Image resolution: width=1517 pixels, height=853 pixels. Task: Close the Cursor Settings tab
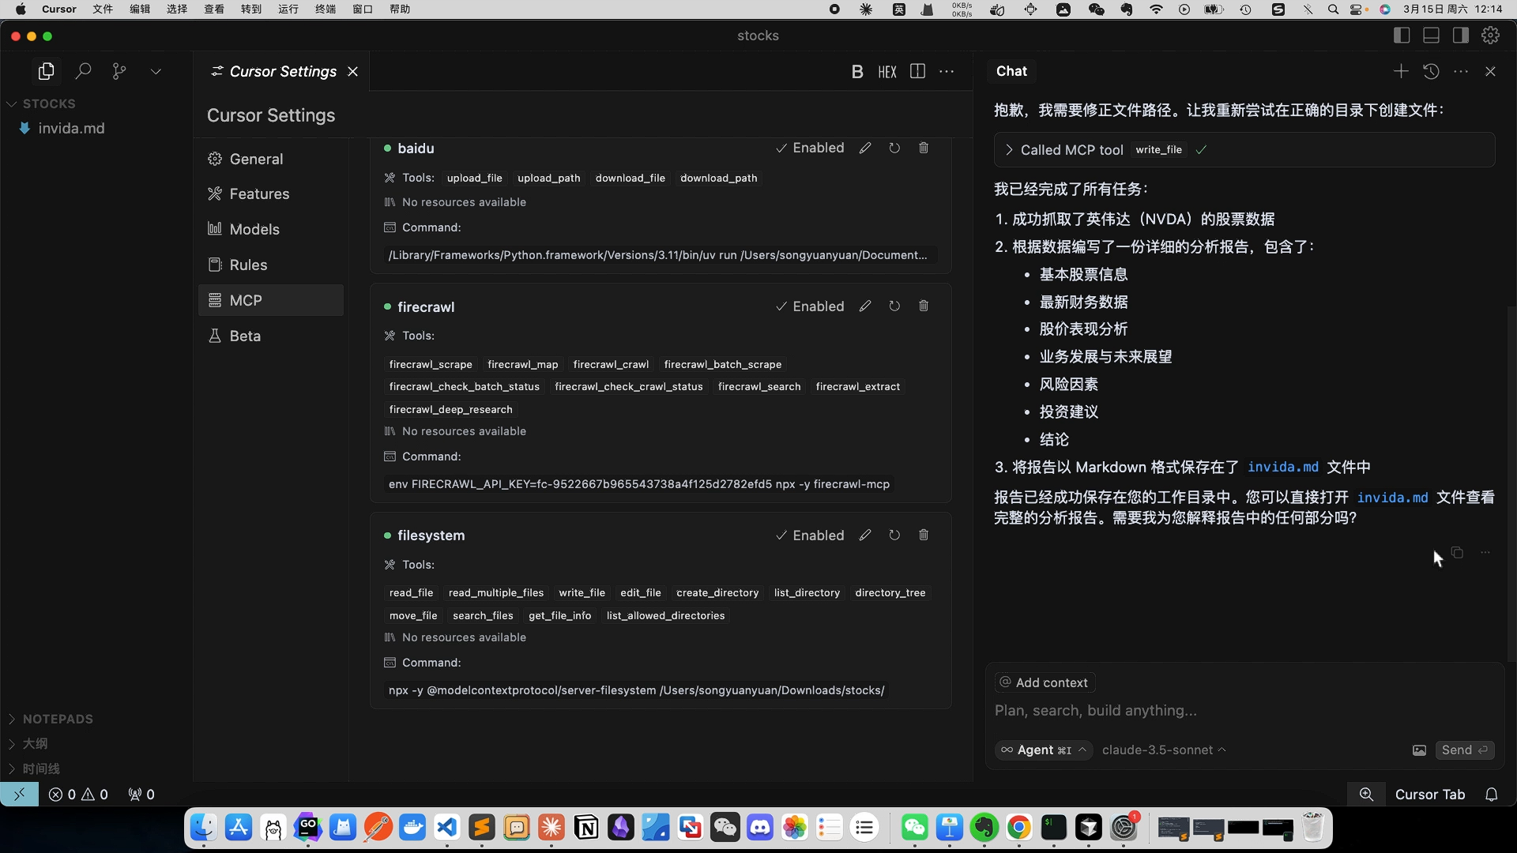click(353, 71)
